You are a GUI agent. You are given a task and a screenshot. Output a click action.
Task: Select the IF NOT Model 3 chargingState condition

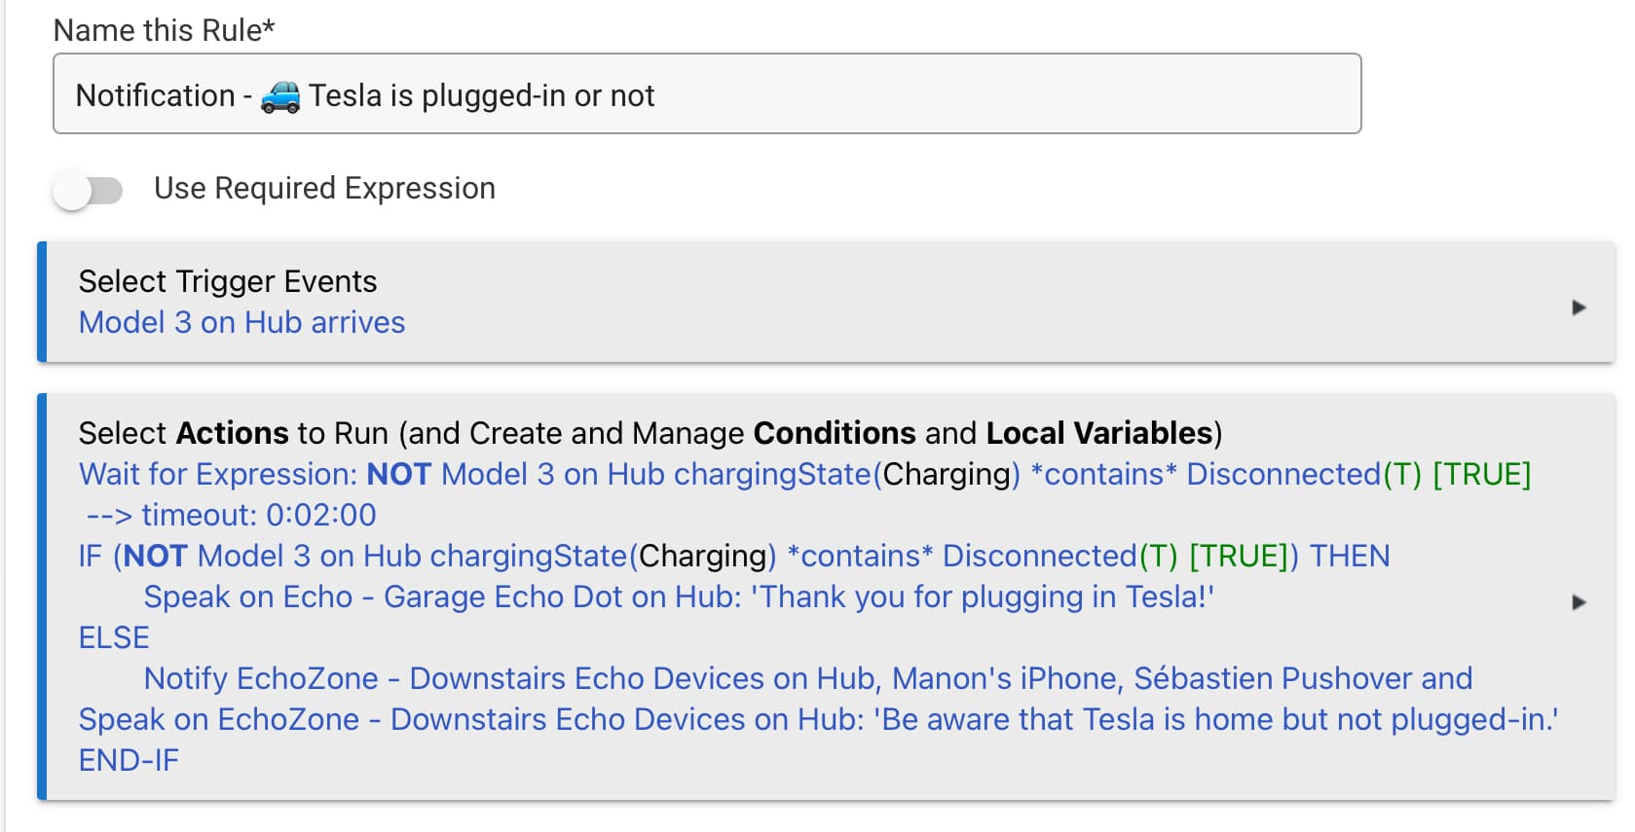pyautogui.click(x=734, y=556)
